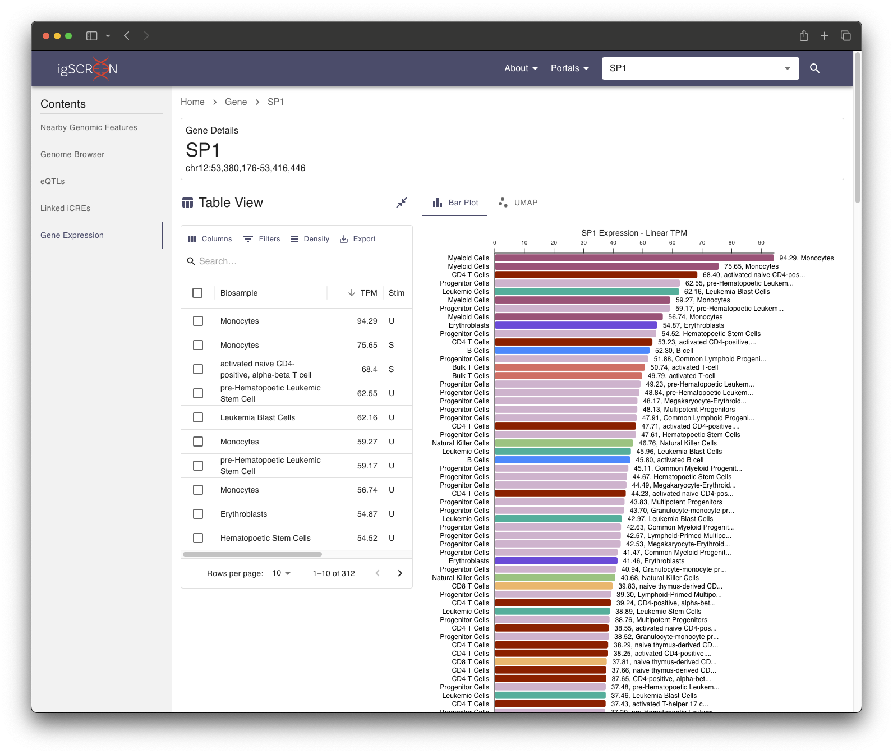Expand the Portals menu
This screenshot has height=754, width=893.
(x=569, y=68)
